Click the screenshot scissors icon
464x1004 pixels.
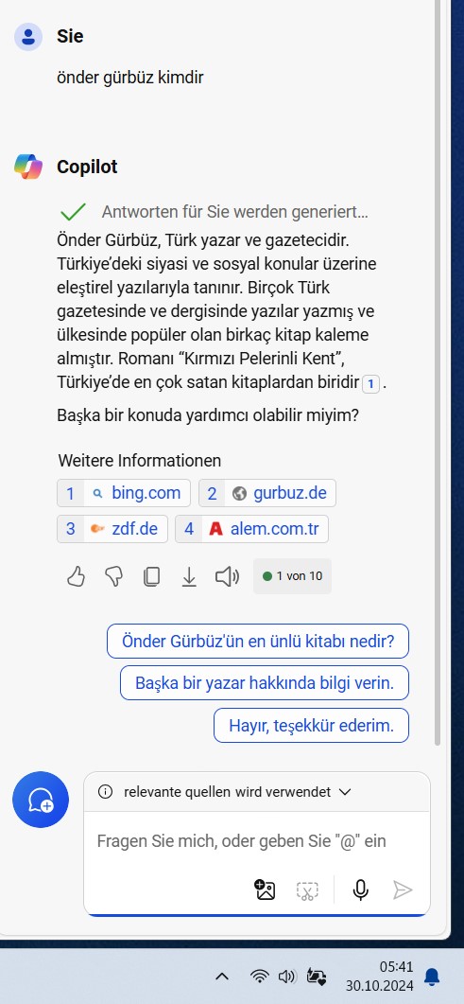[x=307, y=890]
